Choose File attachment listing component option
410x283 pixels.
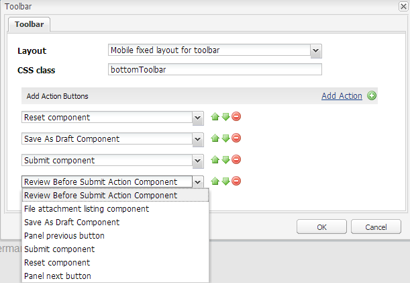pyautogui.click(x=87, y=209)
